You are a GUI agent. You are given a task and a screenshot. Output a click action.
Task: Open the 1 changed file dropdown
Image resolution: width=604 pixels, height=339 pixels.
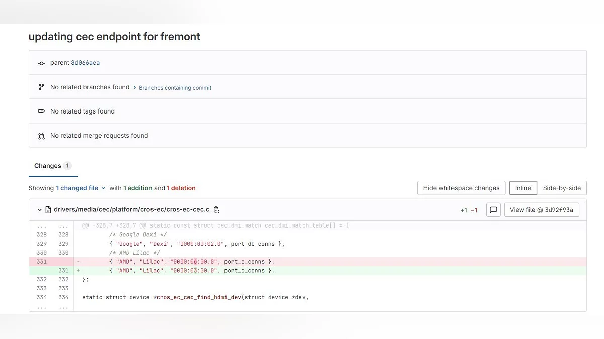click(81, 188)
